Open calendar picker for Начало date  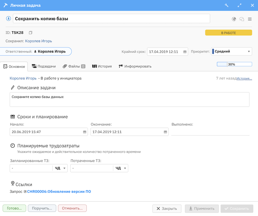click(85, 132)
